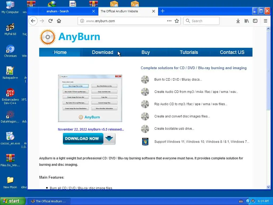This screenshot has height=205, width=273.
Task: Open the MyPal 68 desktop icon
Action: (x=10, y=29)
